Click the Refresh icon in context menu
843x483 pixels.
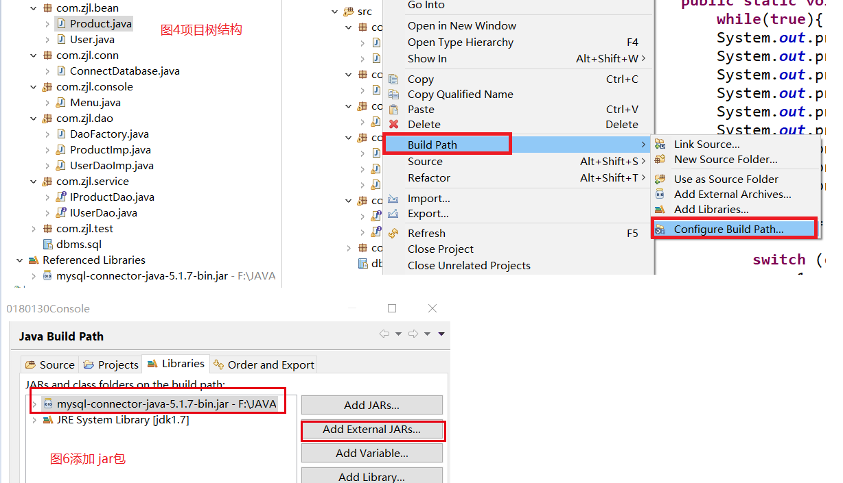394,234
